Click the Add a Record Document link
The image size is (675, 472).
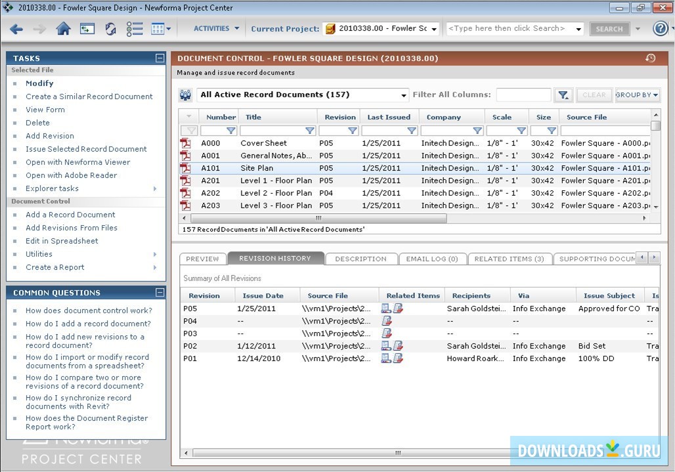click(x=70, y=215)
